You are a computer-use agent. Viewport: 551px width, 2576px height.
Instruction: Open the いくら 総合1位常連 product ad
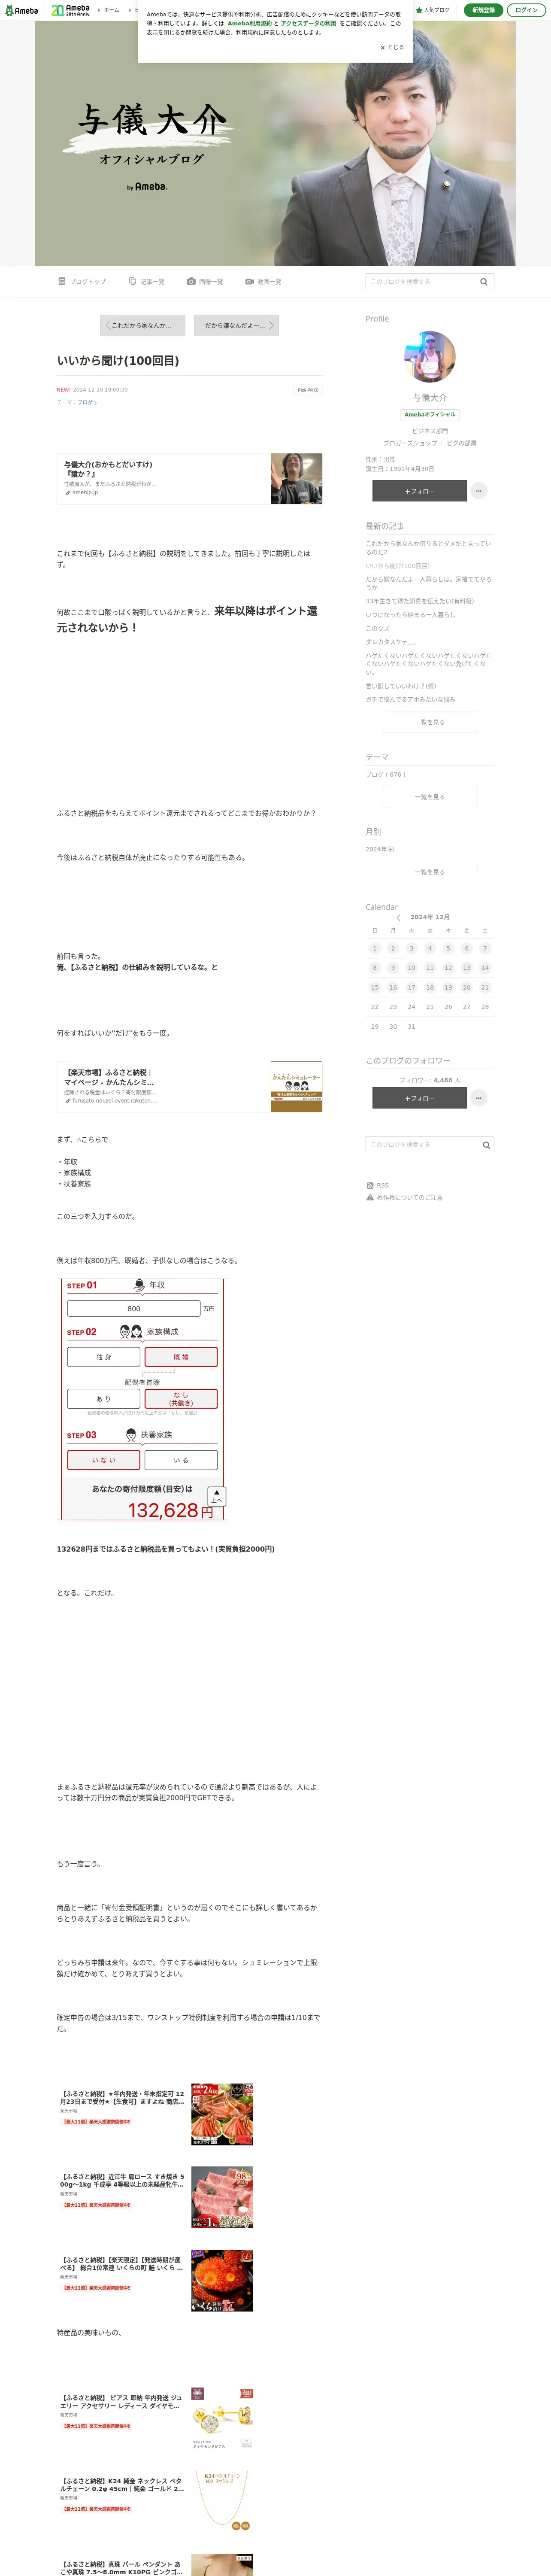click(x=155, y=2281)
